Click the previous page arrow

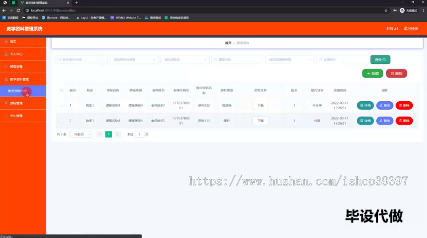click(100, 134)
